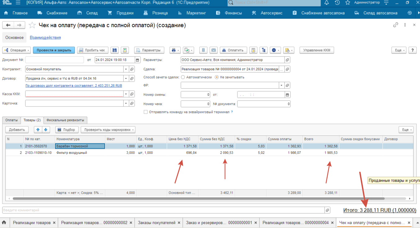The image size is (420, 228).
Task: Open contract debt link 2 403 251,26 RUB
Action: pyautogui.click(x=74, y=85)
